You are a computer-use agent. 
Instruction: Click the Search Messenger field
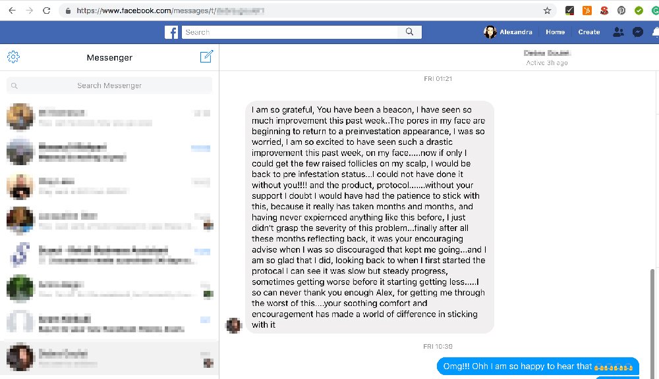click(109, 86)
